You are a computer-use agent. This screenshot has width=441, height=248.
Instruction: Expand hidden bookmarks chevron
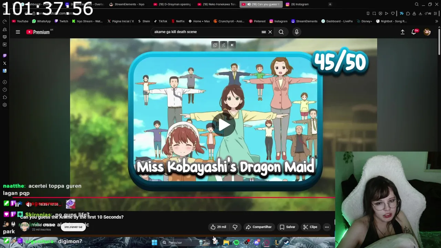(437, 21)
